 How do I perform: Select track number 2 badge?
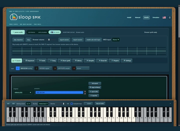[36, 68]
